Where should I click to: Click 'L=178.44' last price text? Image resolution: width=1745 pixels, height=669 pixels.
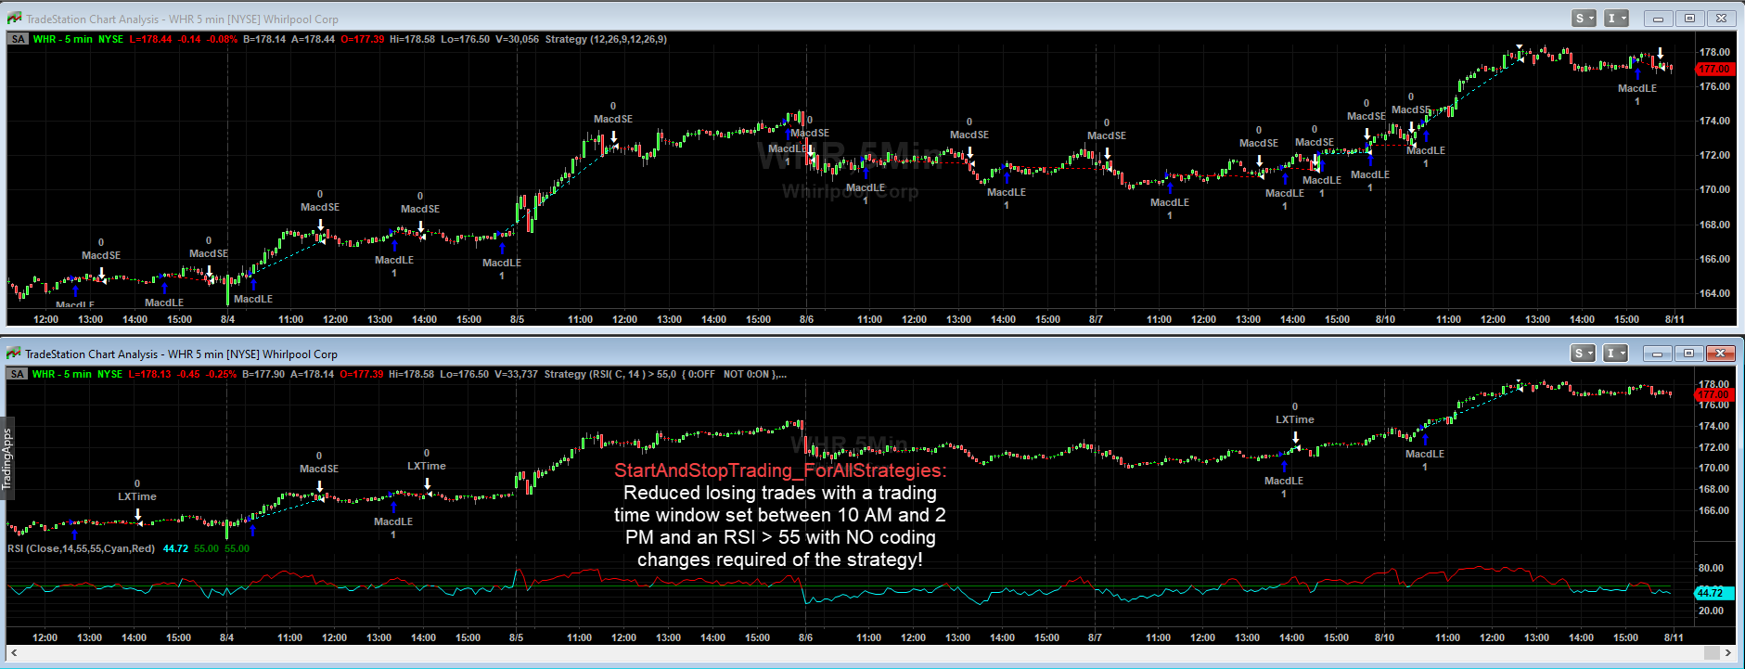coord(150,39)
